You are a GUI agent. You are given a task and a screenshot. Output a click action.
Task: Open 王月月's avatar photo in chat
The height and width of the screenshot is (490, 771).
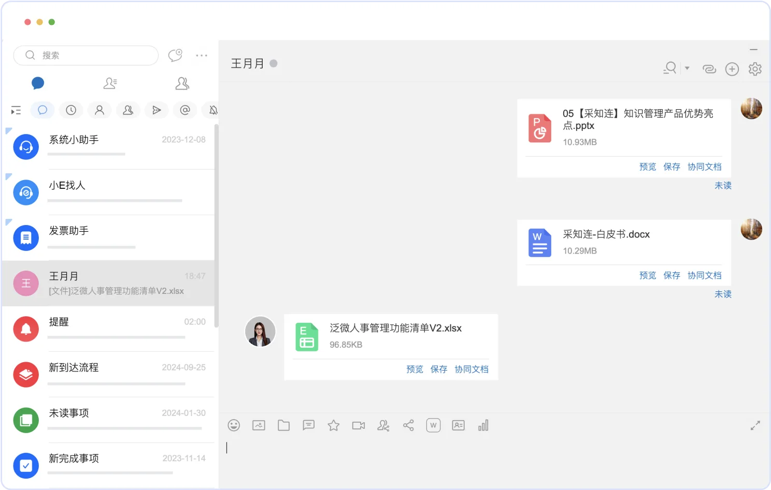coord(260,331)
